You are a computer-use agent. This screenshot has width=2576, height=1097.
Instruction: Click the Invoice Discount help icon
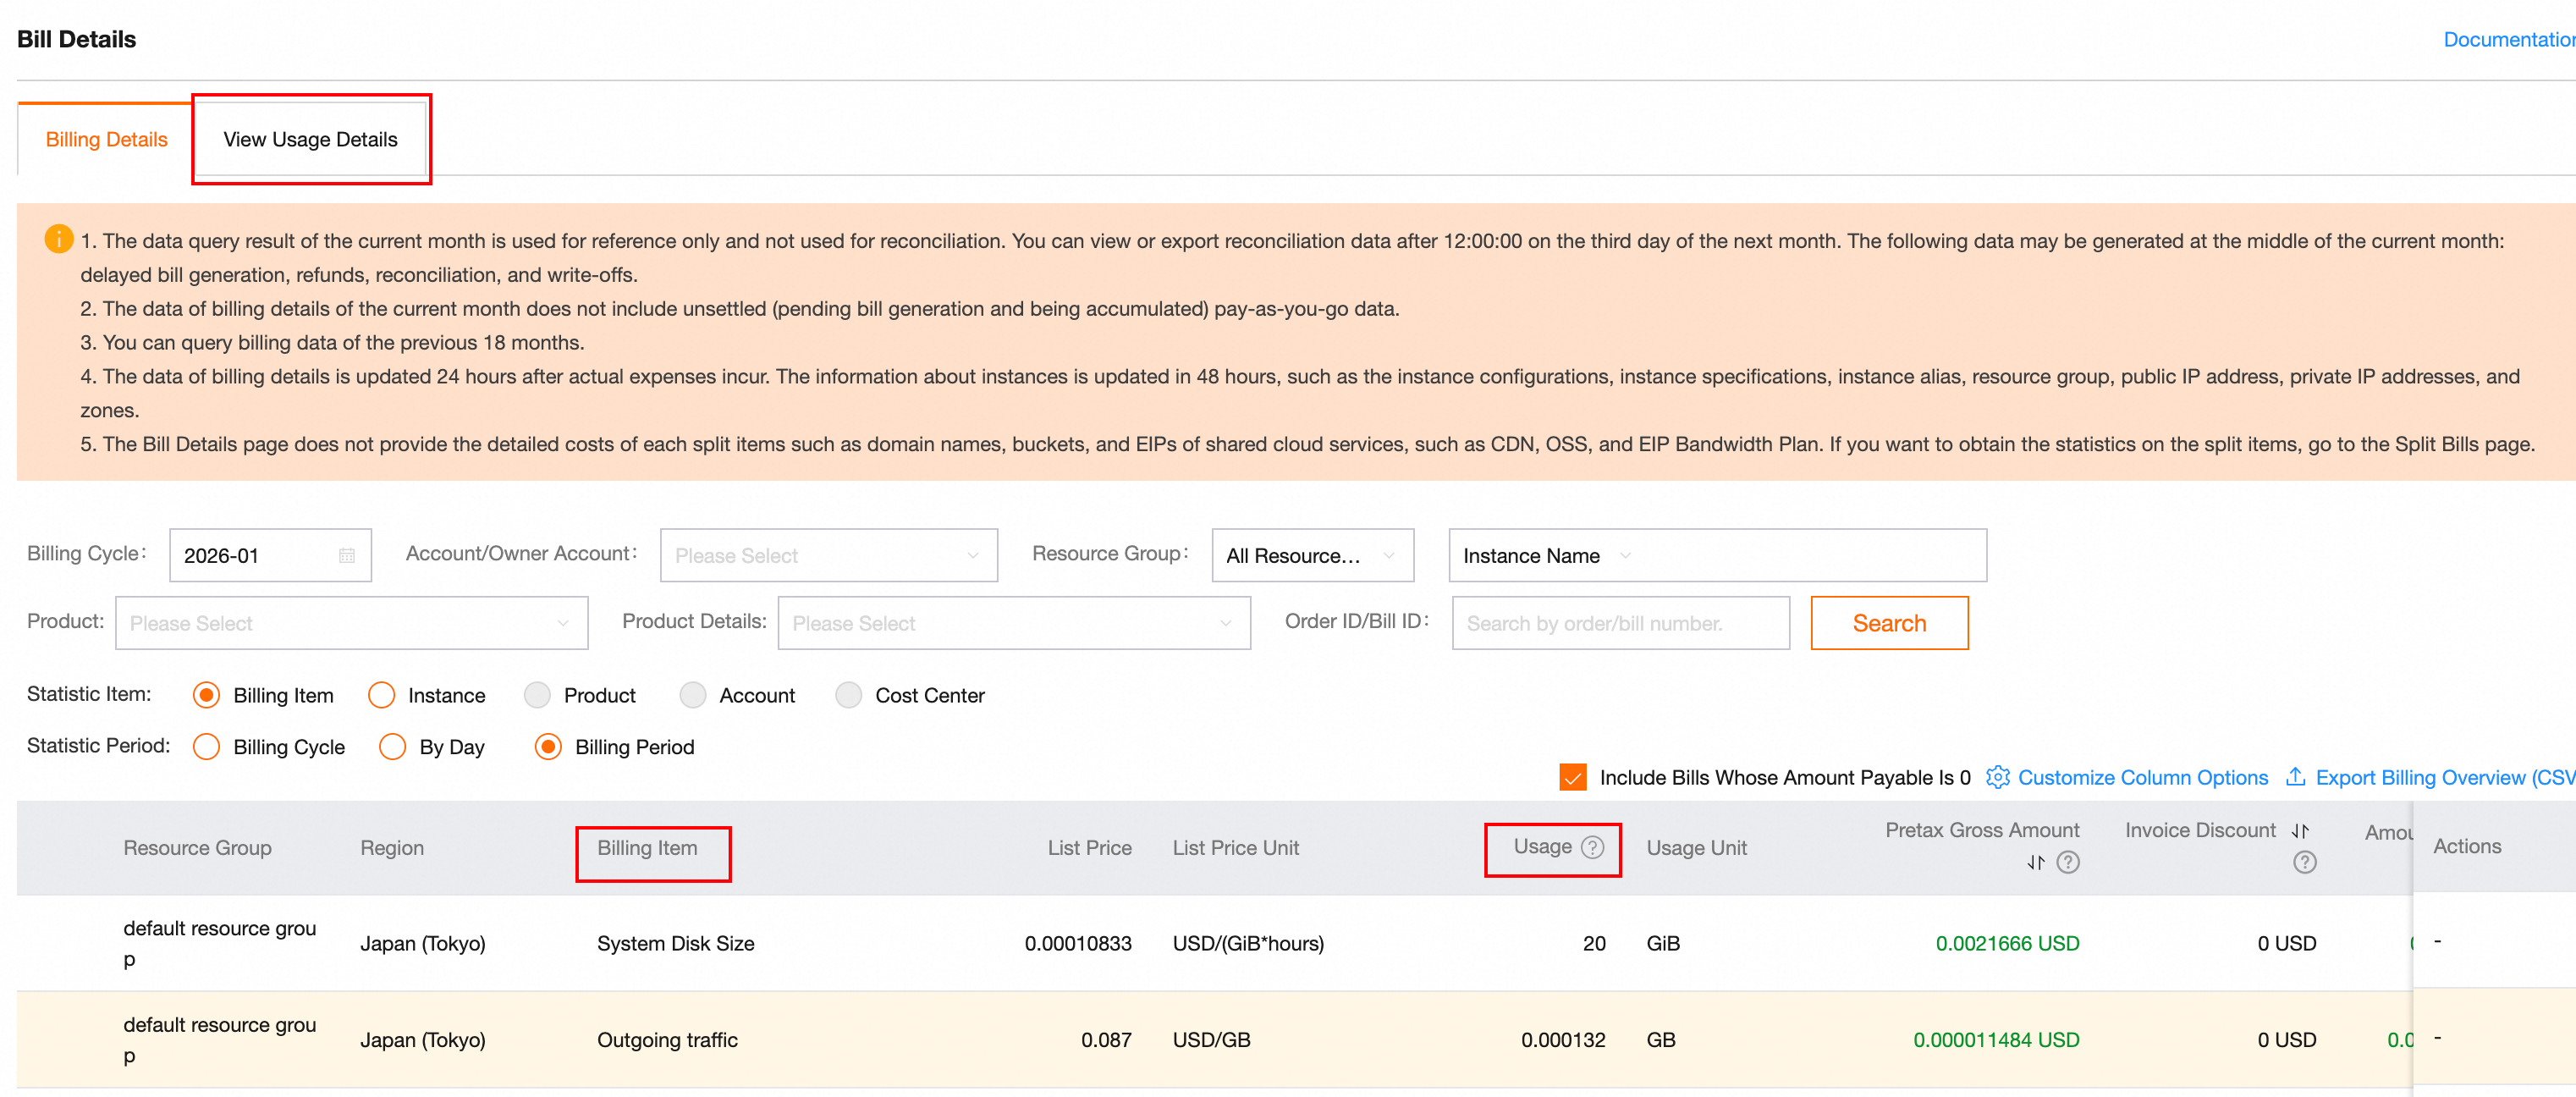2304,862
